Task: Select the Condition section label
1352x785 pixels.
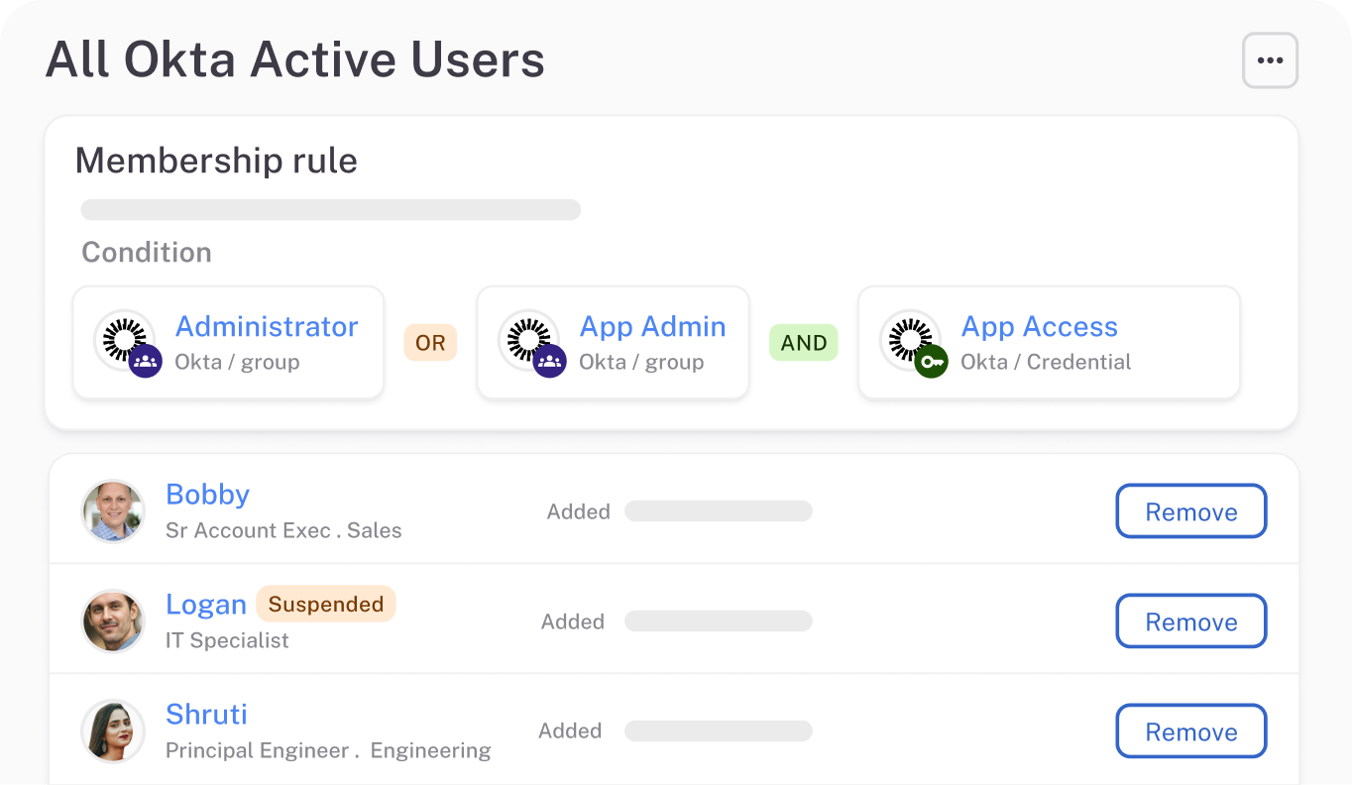Action: tap(146, 252)
